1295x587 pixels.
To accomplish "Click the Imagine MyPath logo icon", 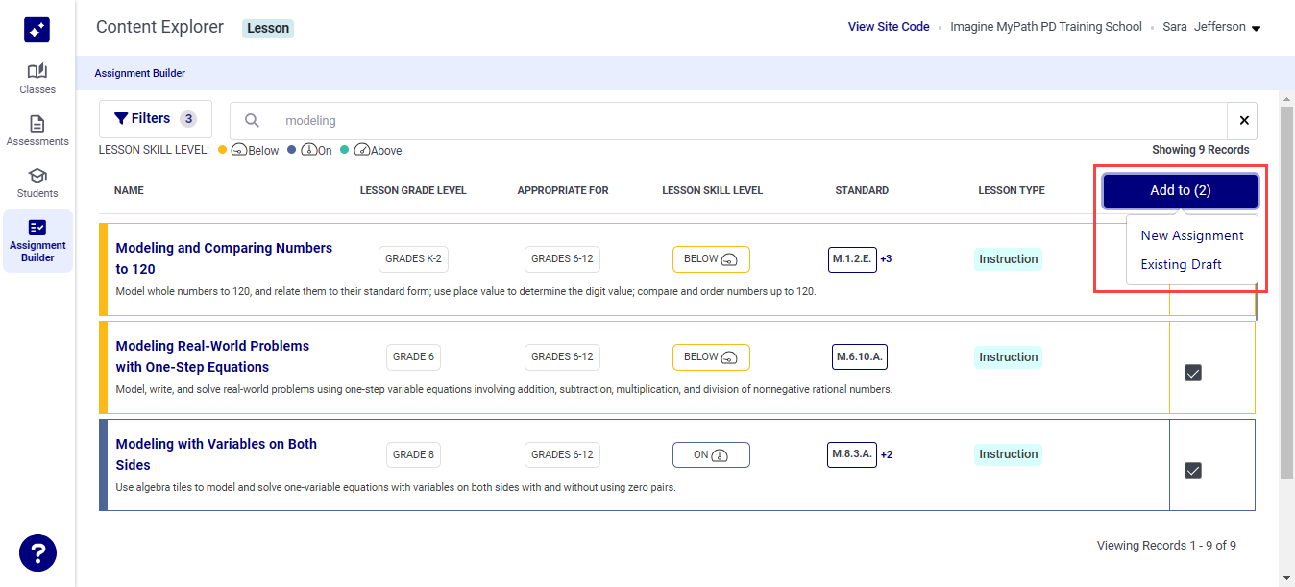I will (x=37, y=30).
